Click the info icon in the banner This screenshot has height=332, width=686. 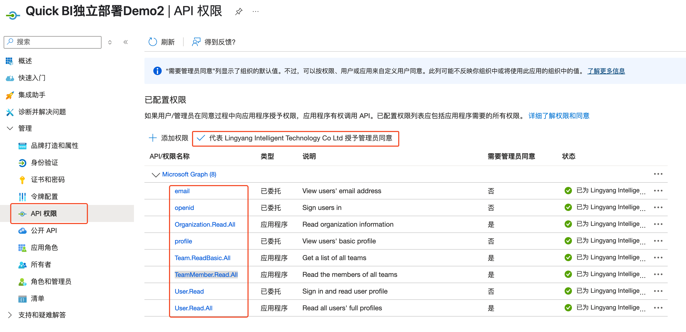(x=157, y=71)
